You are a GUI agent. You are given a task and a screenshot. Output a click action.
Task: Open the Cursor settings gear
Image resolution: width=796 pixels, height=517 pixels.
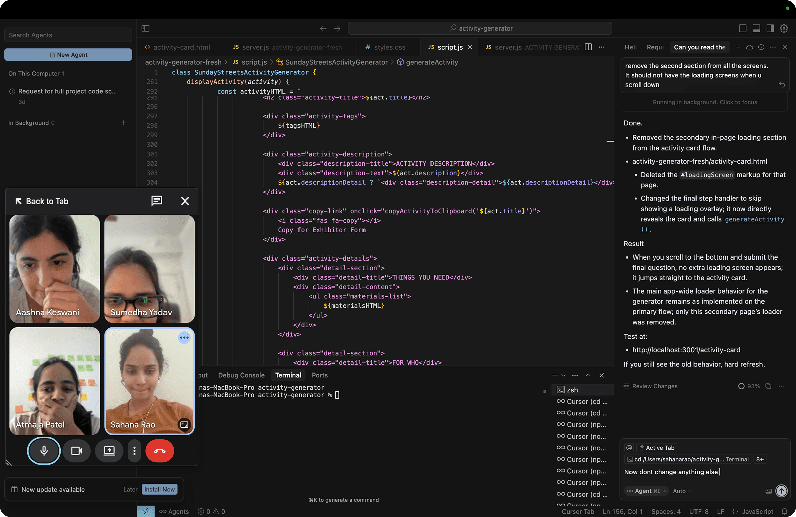(784, 28)
